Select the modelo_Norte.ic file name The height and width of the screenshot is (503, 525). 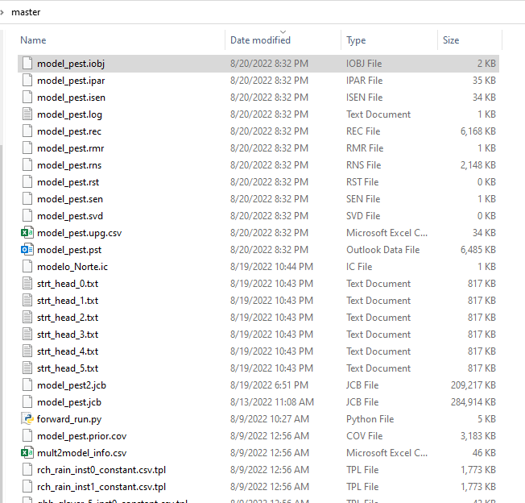tap(72, 266)
